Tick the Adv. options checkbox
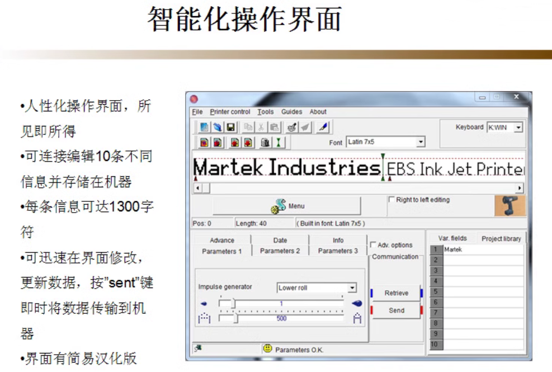The width and height of the screenshot is (552, 372). tap(373, 244)
